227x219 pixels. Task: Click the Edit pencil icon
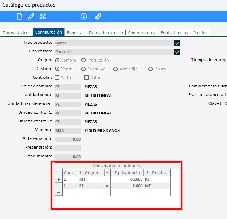coord(31,16)
